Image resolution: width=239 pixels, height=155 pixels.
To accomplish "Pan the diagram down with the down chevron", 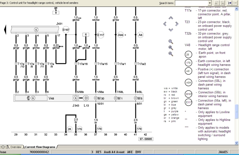I will pyautogui.click(x=171, y=29).
